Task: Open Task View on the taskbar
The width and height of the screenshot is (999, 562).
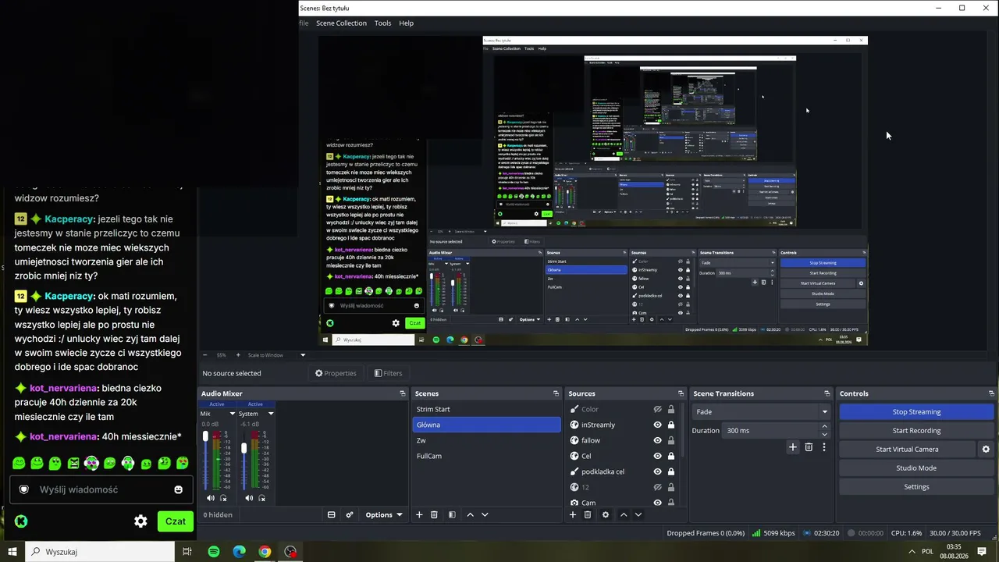Action: [187, 552]
